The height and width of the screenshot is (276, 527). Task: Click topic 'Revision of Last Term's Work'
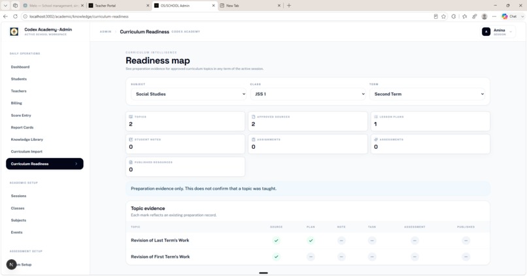coord(160,240)
